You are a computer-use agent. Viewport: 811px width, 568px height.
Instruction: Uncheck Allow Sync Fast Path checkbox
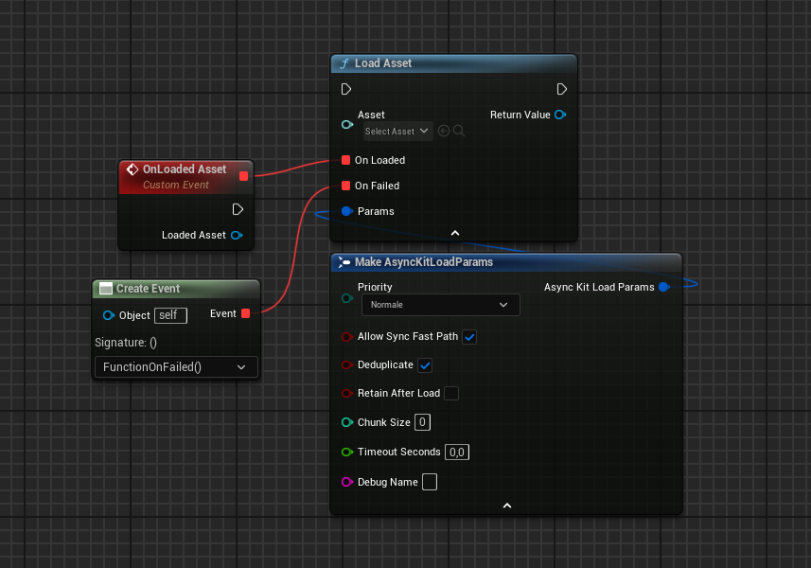coord(469,337)
